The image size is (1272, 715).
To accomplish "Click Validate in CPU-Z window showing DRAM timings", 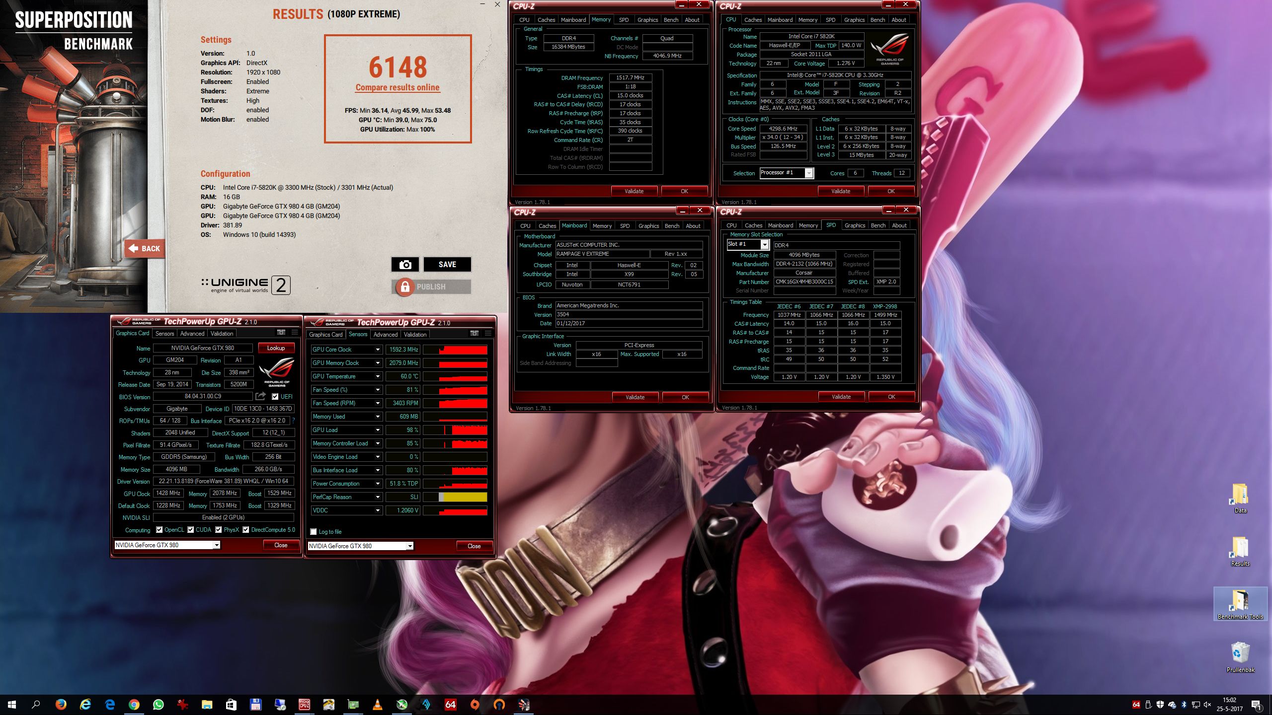I will tap(634, 191).
